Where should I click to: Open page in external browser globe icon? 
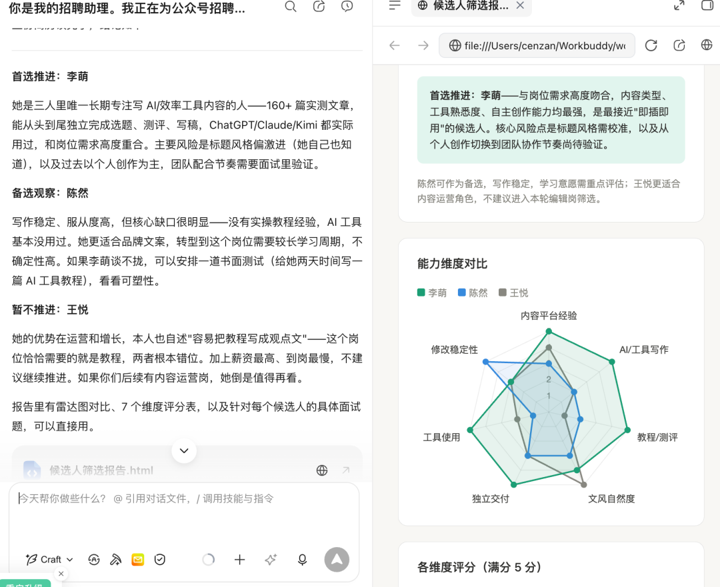(707, 45)
